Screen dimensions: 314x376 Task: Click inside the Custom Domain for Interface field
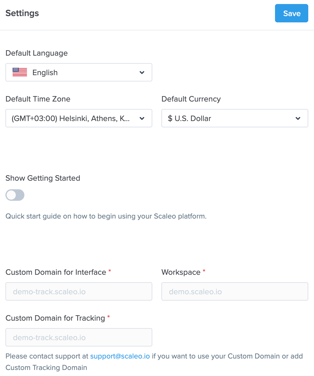(x=79, y=291)
